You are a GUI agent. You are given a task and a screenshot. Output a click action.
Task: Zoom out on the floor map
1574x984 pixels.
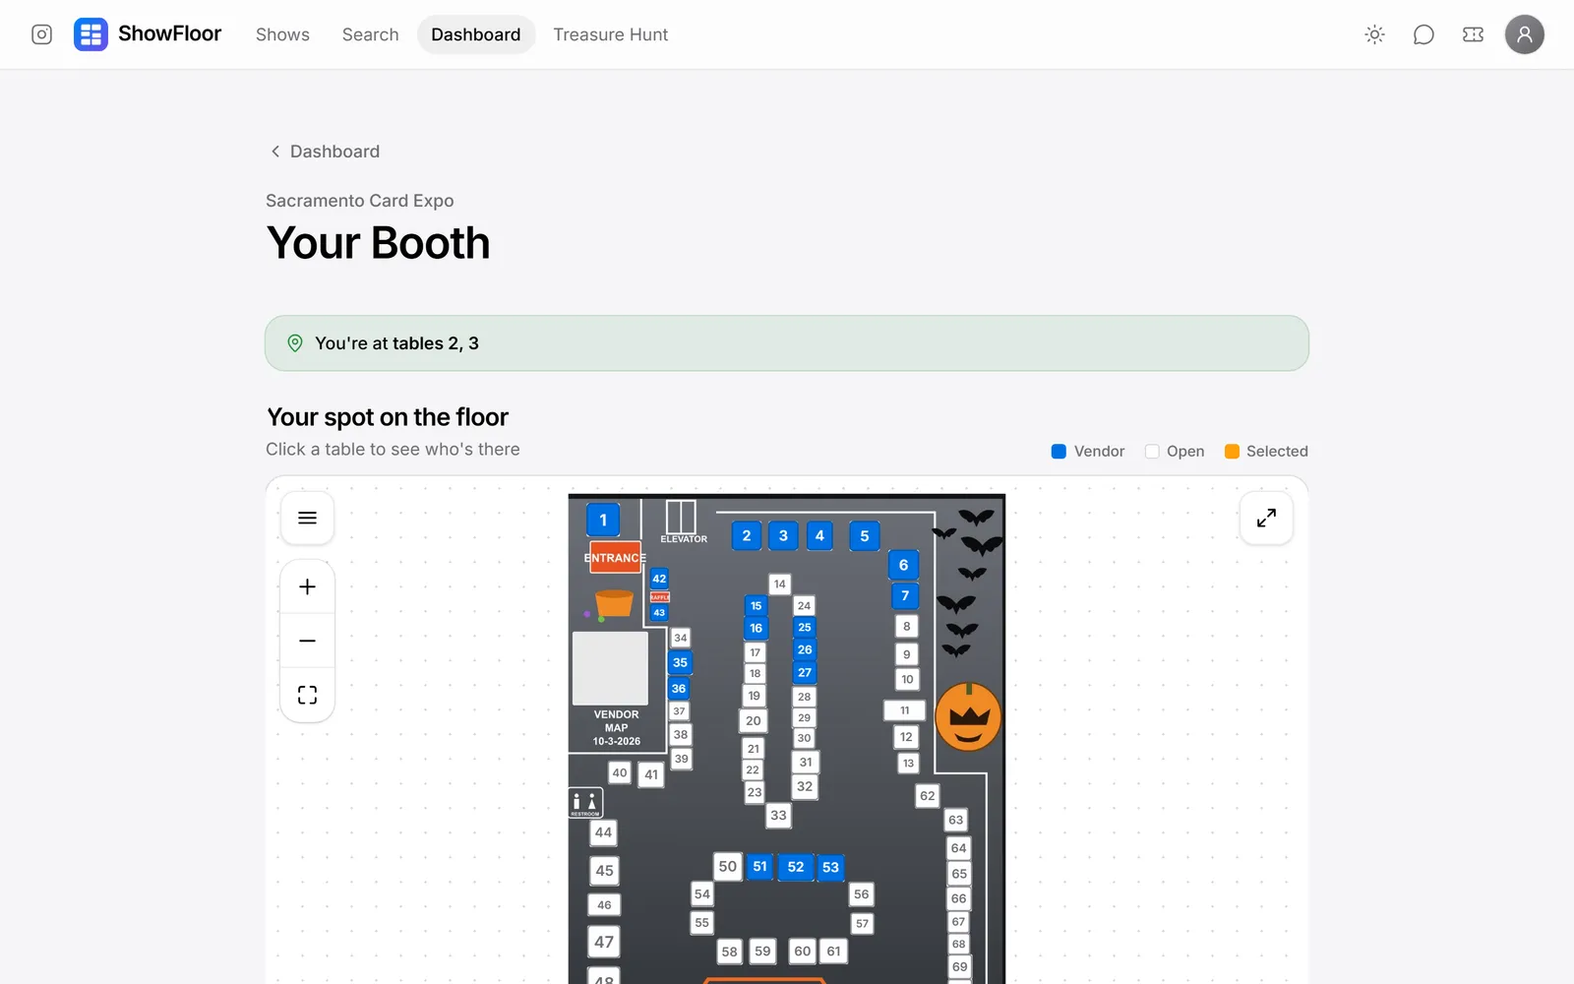(307, 641)
